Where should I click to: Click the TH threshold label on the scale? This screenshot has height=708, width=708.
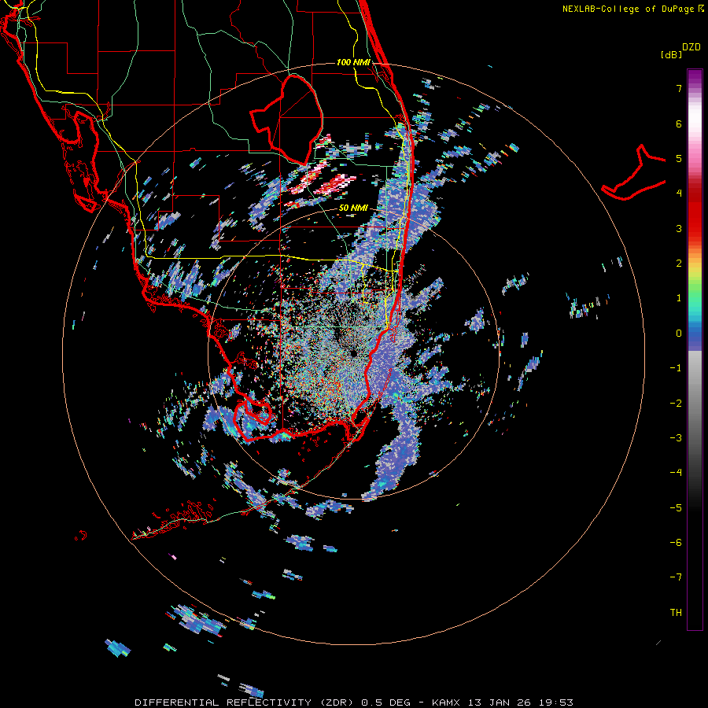tap(676, 613)
